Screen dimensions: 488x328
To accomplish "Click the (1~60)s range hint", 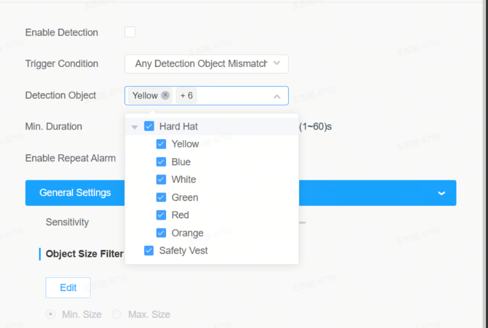I will [315, 127].
